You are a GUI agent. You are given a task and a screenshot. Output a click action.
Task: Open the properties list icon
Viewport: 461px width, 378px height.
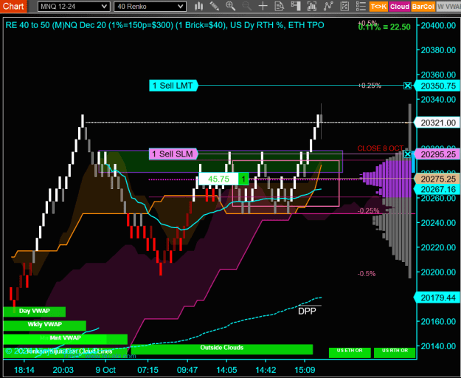[x=361, y=6]
